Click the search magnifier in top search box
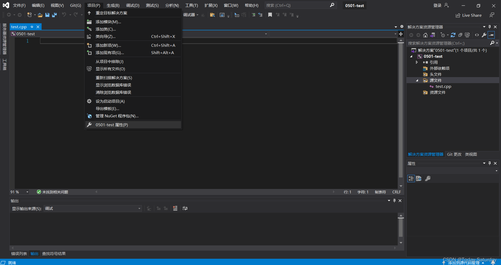501x265 pixels. tap(332, 5)
